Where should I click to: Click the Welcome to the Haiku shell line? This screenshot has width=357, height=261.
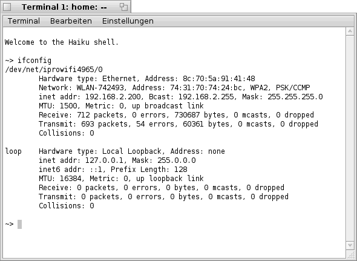click(x=62, y=42)
